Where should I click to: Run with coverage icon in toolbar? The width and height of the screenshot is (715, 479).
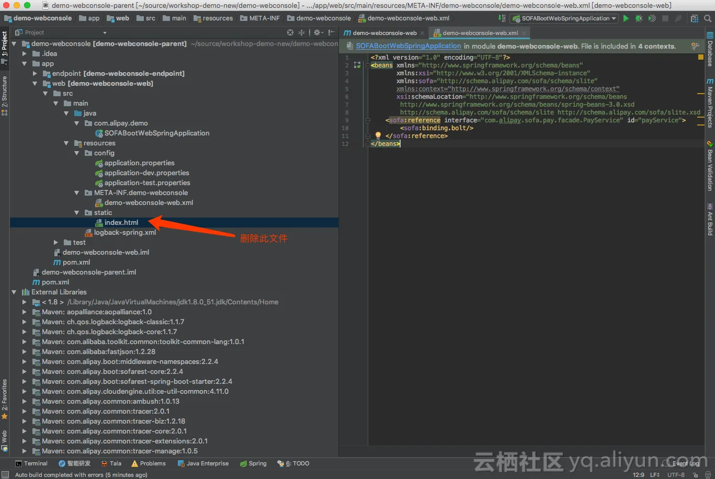coord(652,18)
